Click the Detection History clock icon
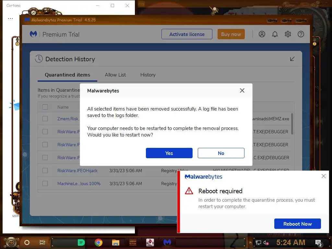 [x=39, y=59]
